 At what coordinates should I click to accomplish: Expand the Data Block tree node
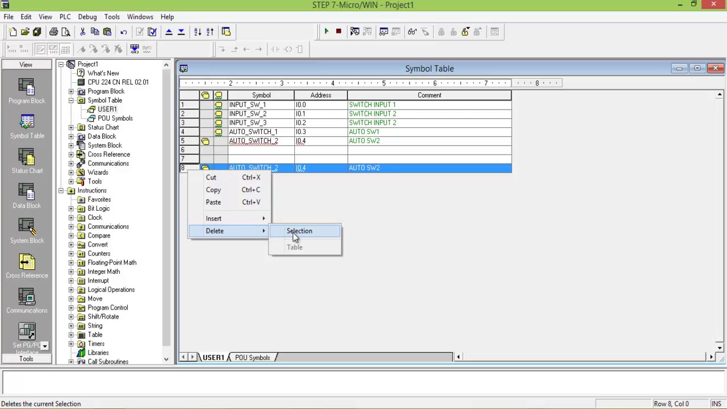pyautogui.click(x=71, y=136)
